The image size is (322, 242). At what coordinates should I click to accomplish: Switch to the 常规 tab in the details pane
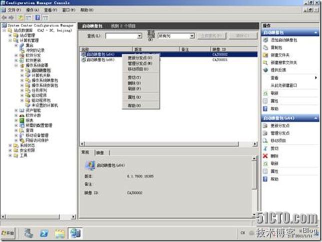(x=85, y=152)
